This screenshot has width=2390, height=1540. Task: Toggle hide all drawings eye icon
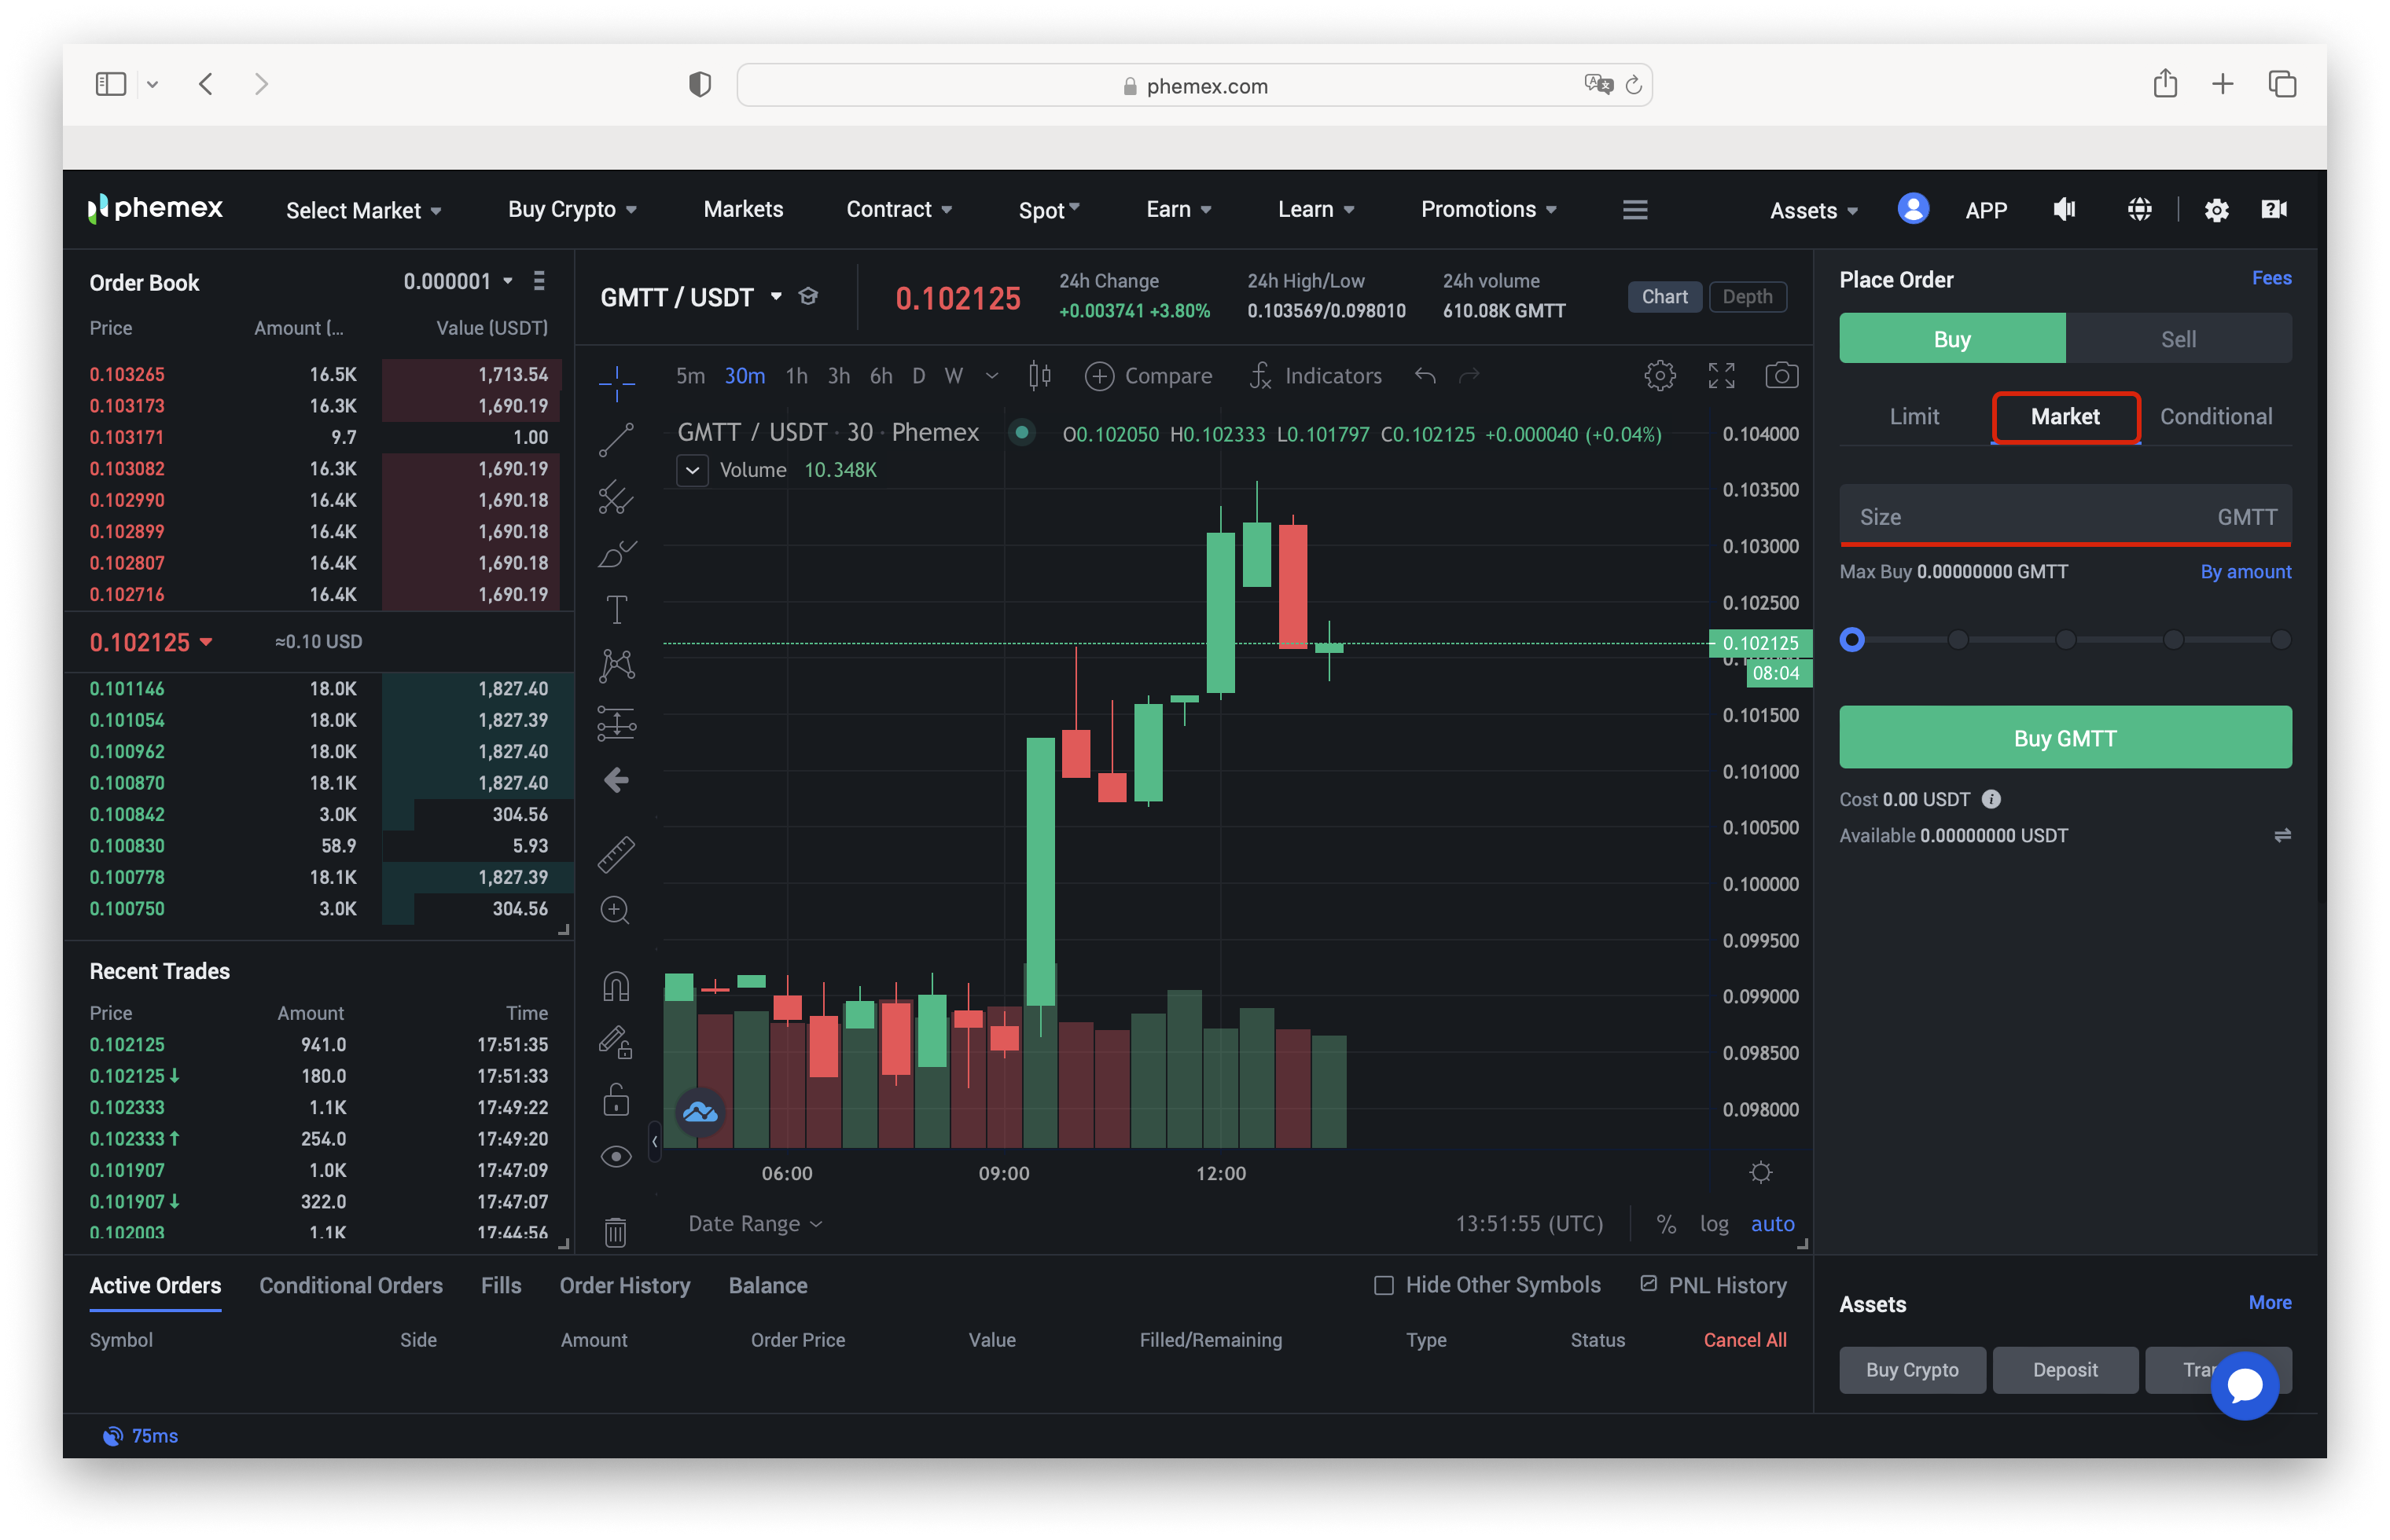616,1157
